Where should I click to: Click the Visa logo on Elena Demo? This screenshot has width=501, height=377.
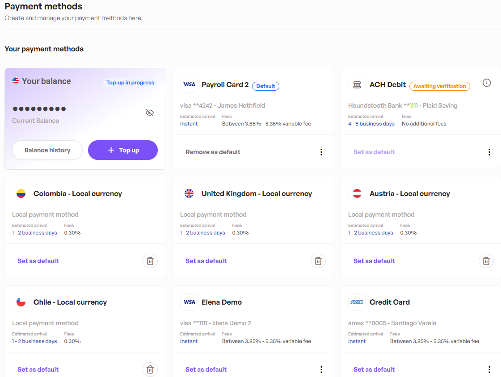pyautogui.click(x=189, y=302)
